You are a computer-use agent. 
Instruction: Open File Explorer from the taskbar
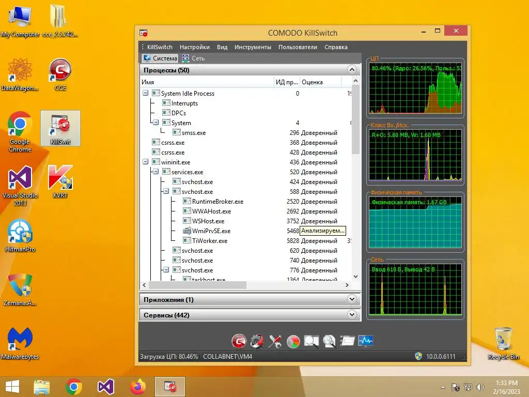pos(41,387)
